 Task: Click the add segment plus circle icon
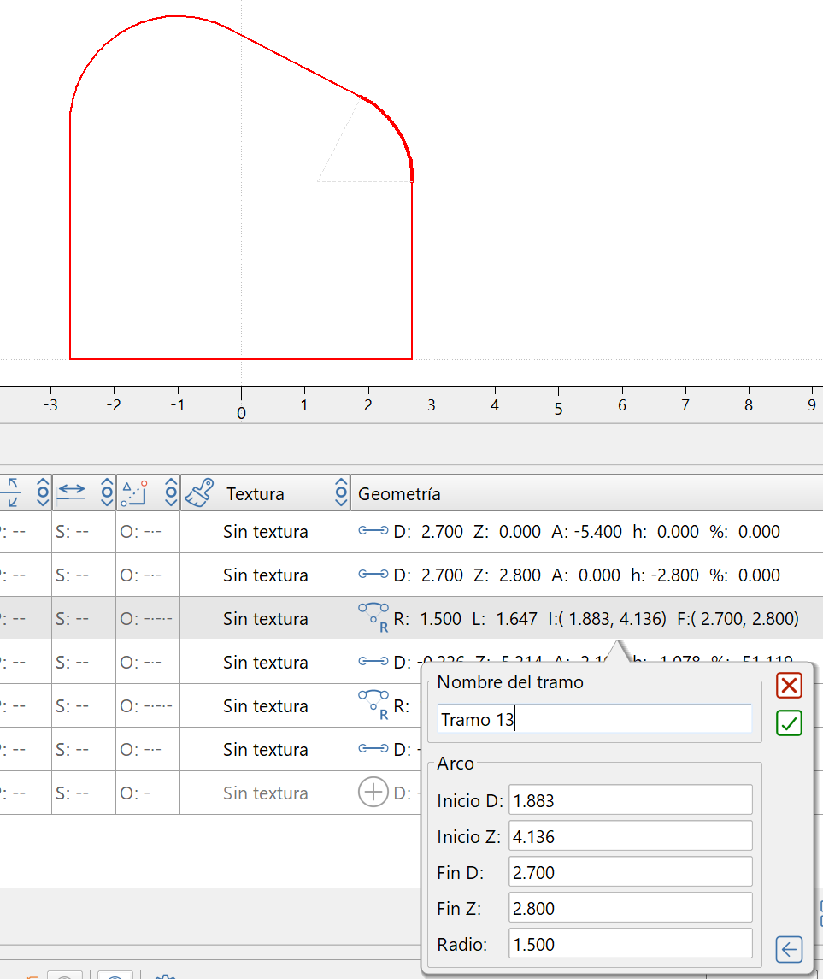(x=373, y=793)
